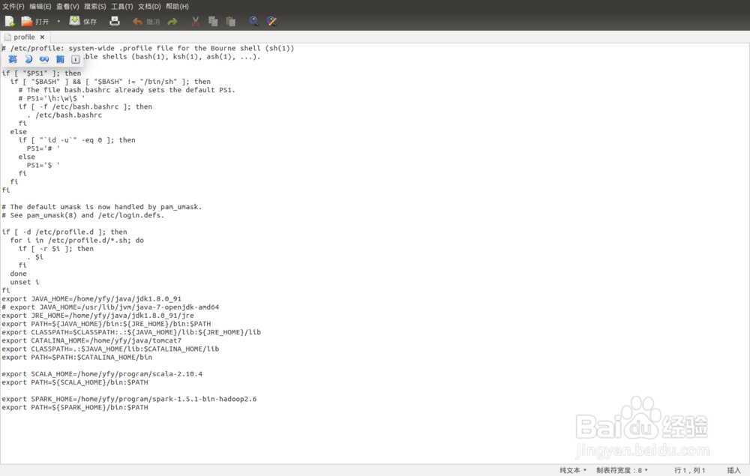Toggle the moon half-width input icon

[x=28, y=59]
